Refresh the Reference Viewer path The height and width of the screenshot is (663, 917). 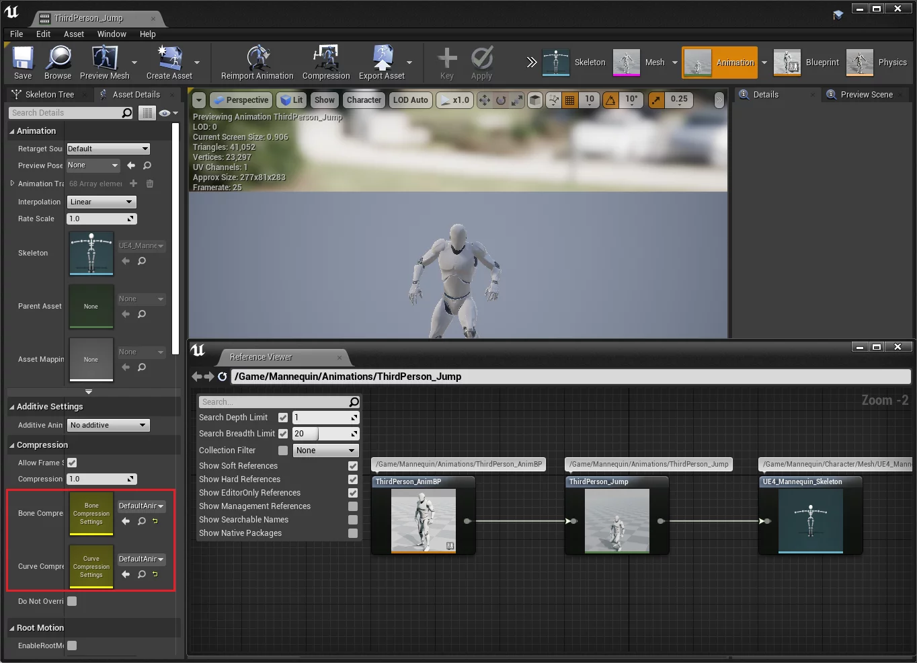(x=223, y=377)
